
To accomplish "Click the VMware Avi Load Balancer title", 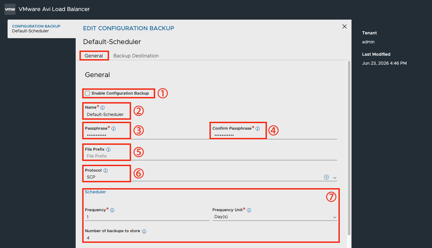I will click(x=54, y=9).
